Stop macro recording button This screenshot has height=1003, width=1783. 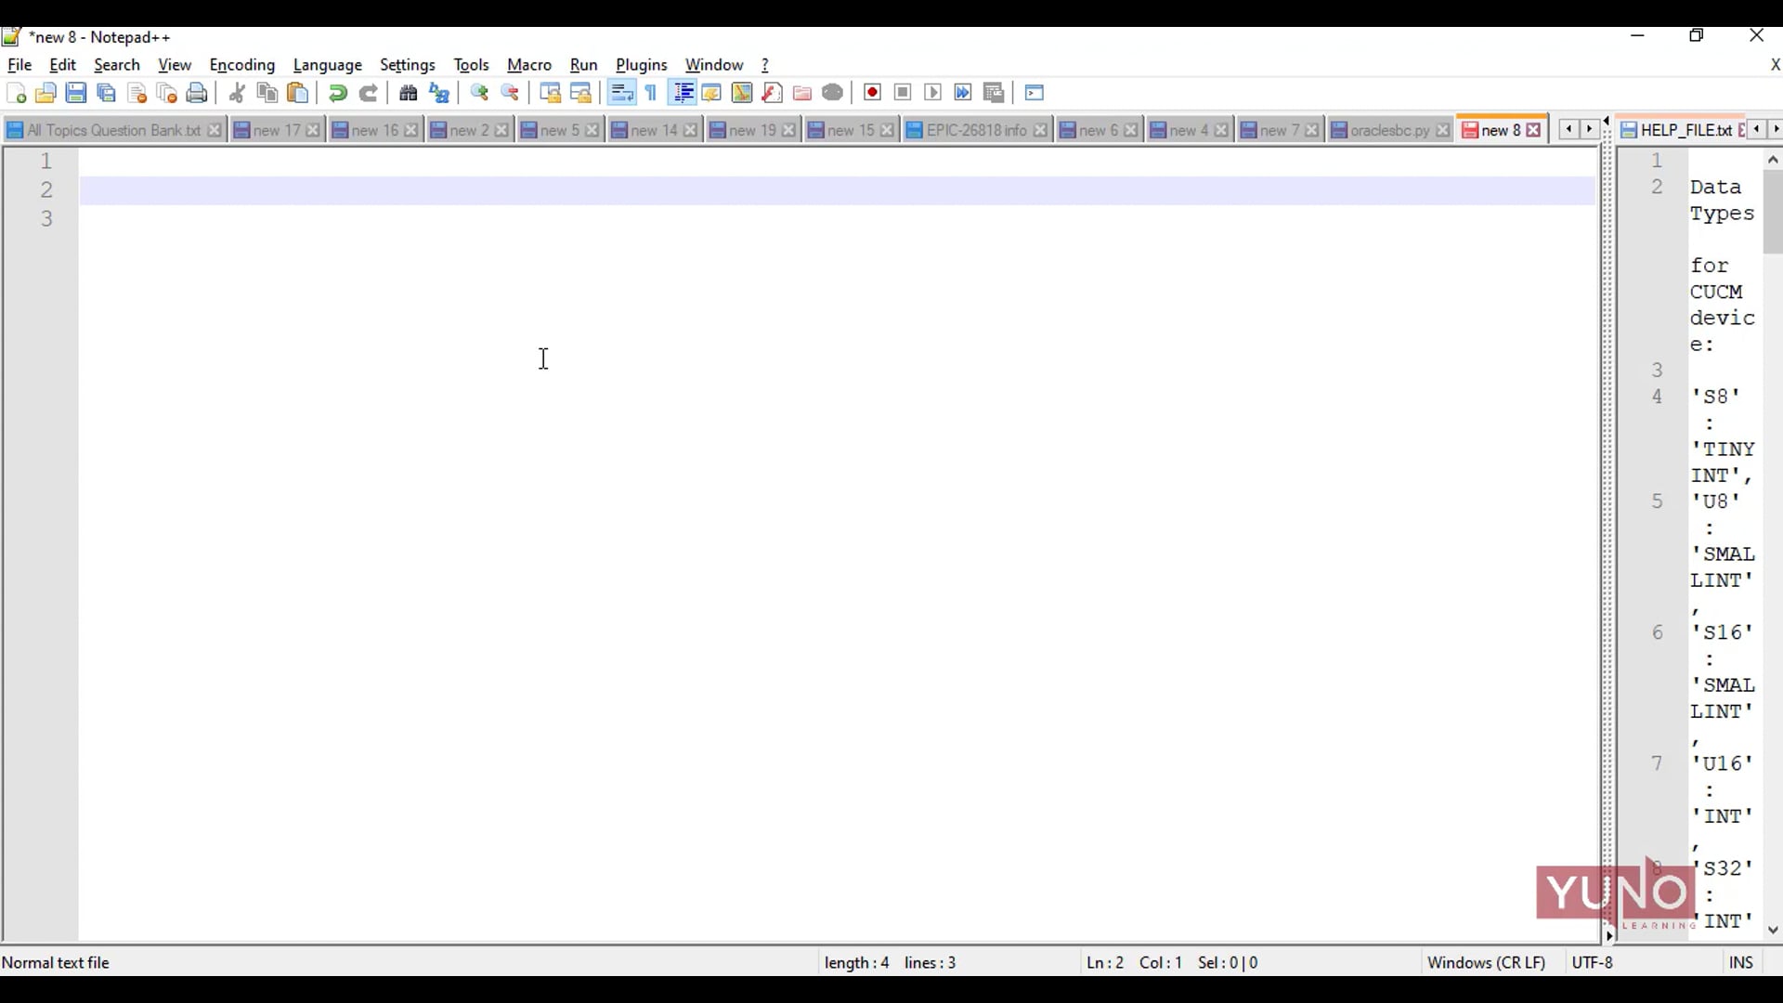(903, 93)
